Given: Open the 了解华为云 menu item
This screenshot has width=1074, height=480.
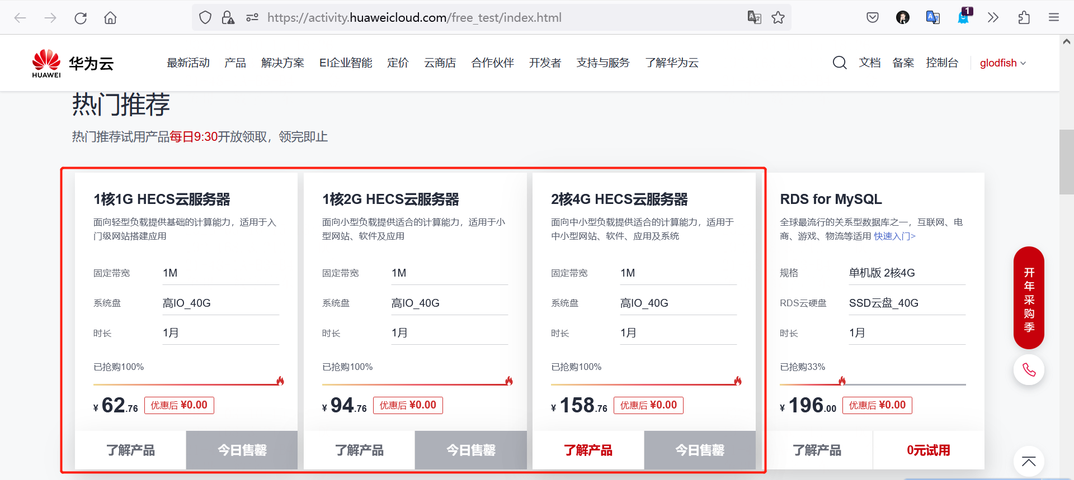Looking at the screenshot, I should point(672,63).
